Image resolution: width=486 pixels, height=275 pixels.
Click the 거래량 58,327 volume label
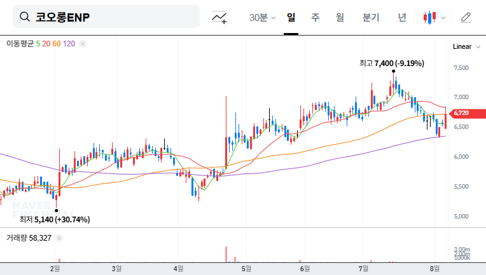[29, 238]
